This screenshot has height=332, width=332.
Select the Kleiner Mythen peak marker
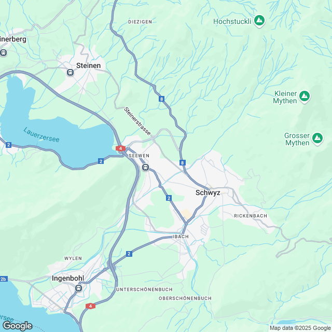click(305, 96)
